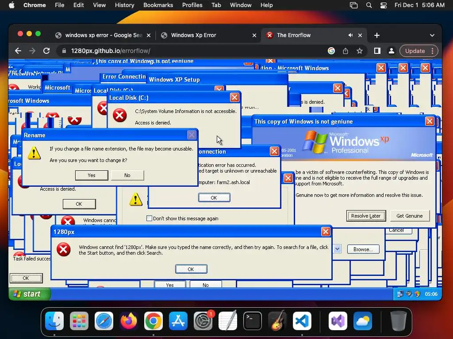The height and width of the screenshot is (339, 453).
Task: Click OK under Access is denied
Action: (79, 204)
